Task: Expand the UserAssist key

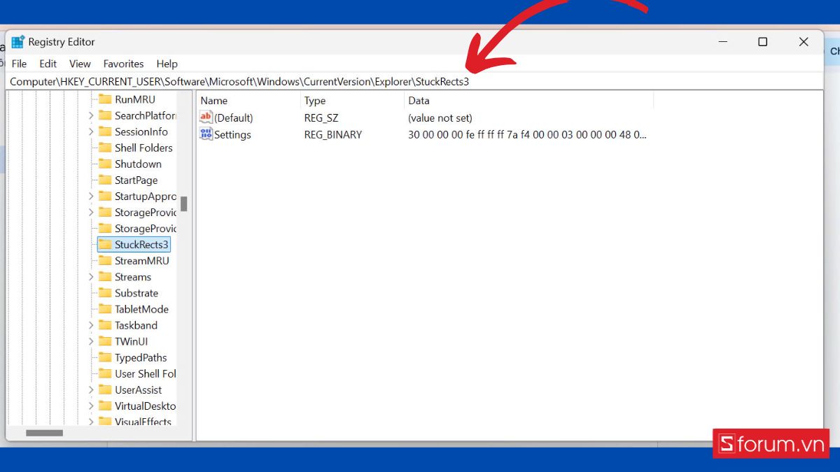Action: 91,389
